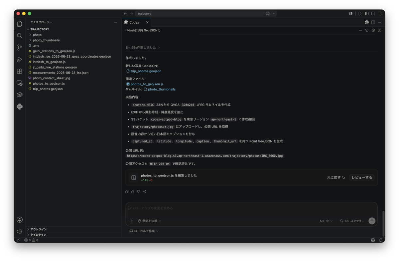Image resolution: width=399 pixels, height=261 pixels.
Task: Open the Explorer view in activity bar
Action: pos(20,24)
